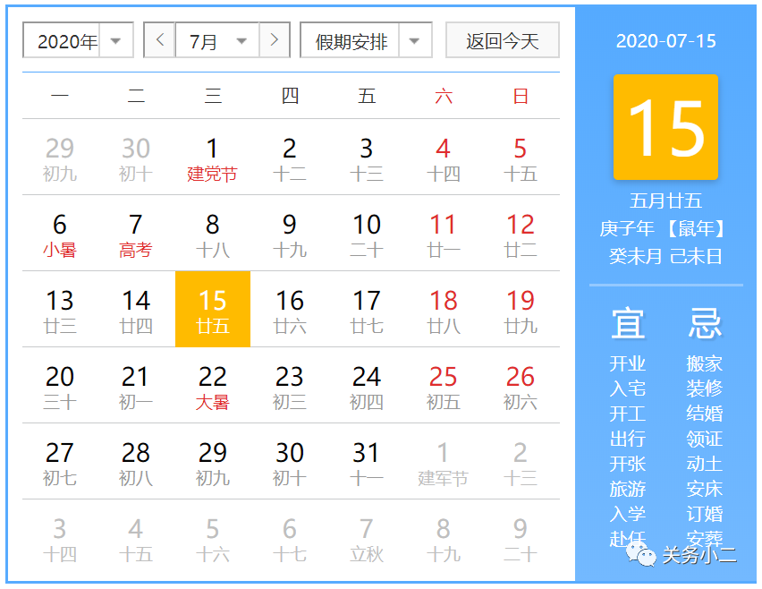
Task: Select greyed August 5 十六
Action: point(212,538)
